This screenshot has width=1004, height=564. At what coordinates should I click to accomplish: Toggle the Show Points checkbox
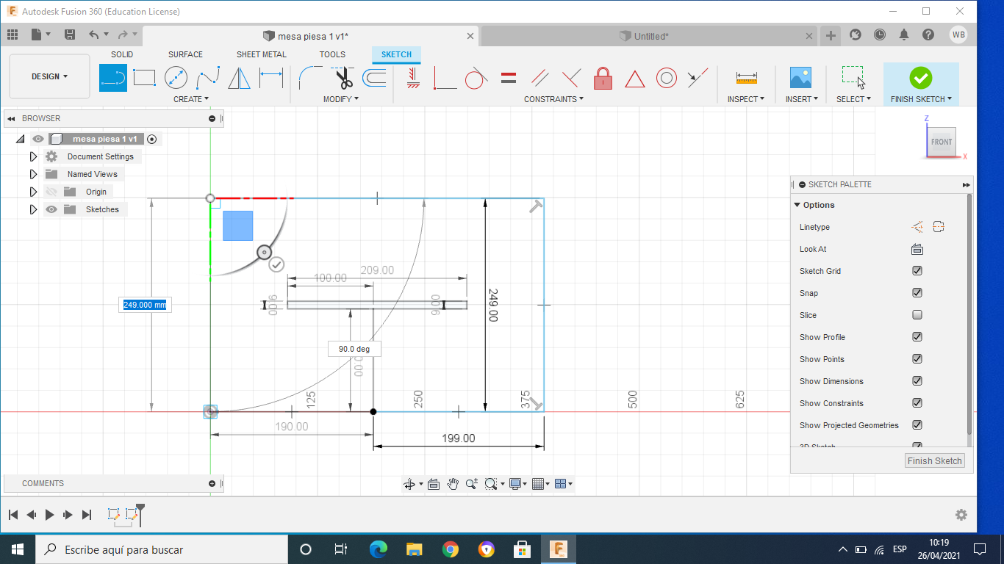pos(917,359)
